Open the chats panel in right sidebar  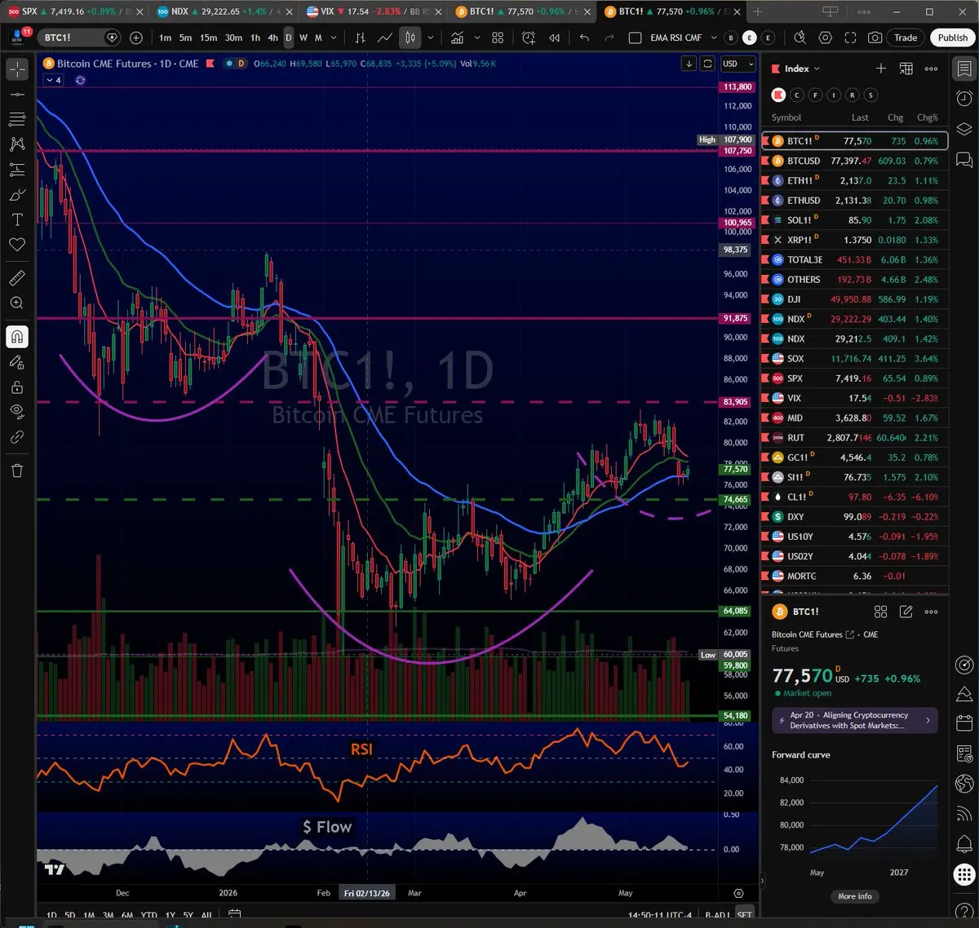963,159
